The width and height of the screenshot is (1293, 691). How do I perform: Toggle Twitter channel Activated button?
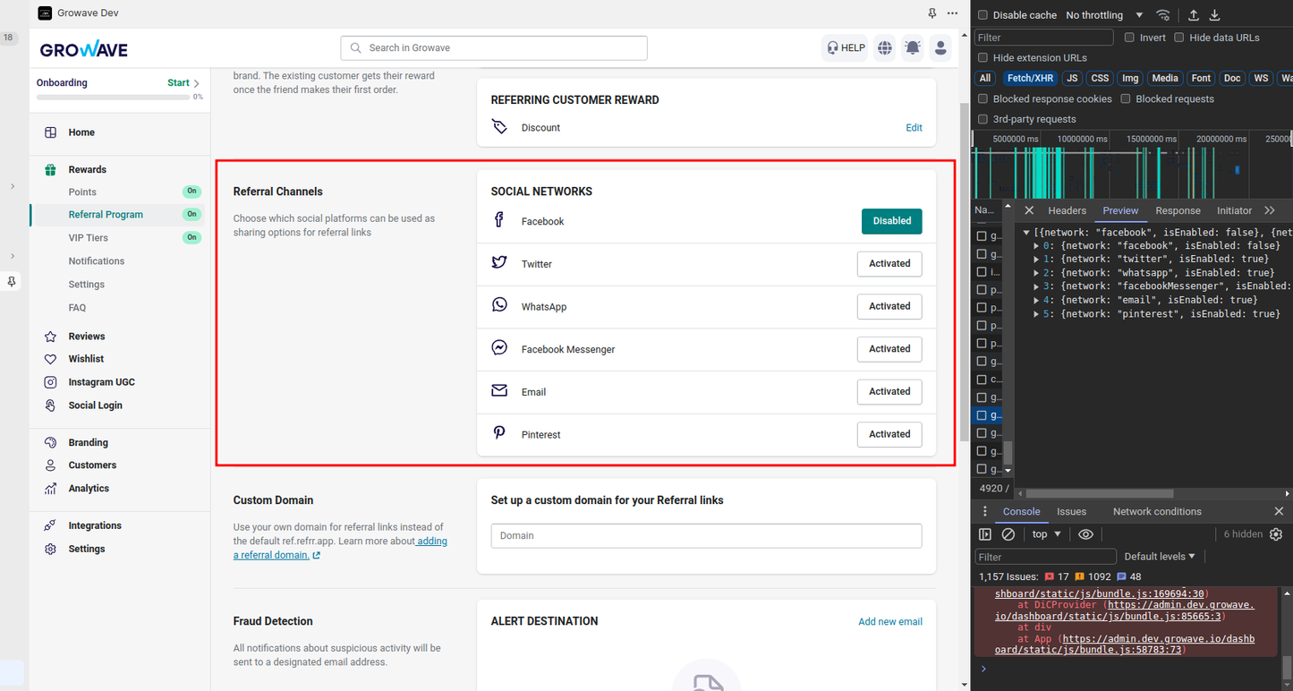click(889, 264)
